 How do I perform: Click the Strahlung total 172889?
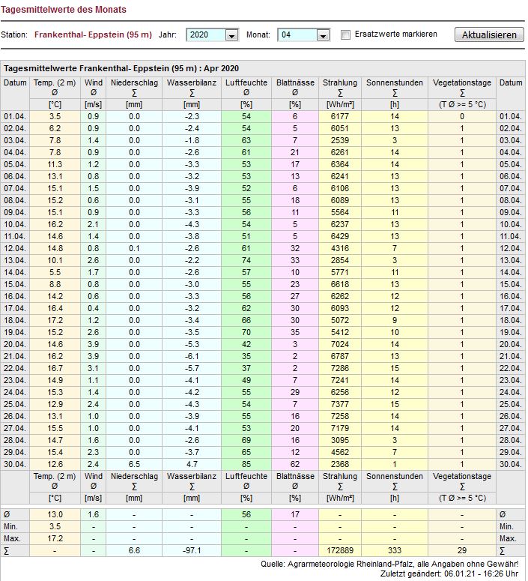pyautogui.click(x=340, y=551)
